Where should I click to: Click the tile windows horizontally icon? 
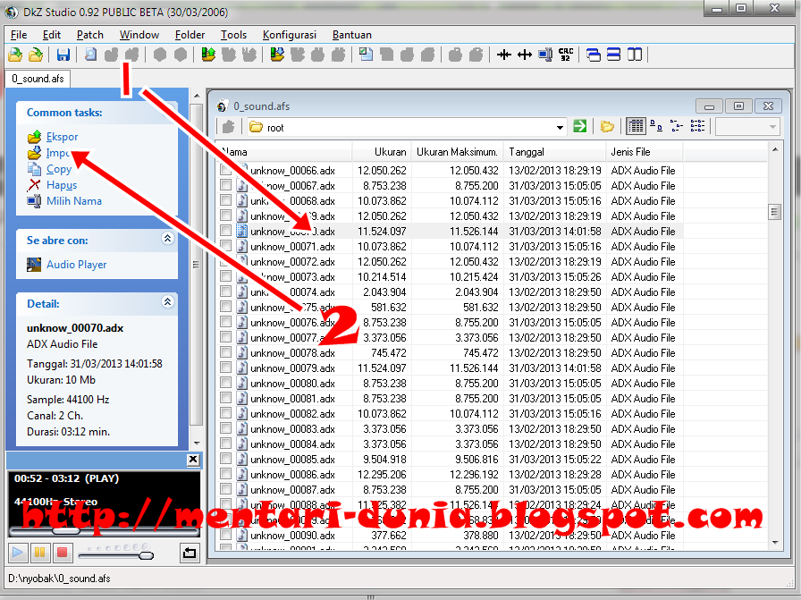pos(613,55)
